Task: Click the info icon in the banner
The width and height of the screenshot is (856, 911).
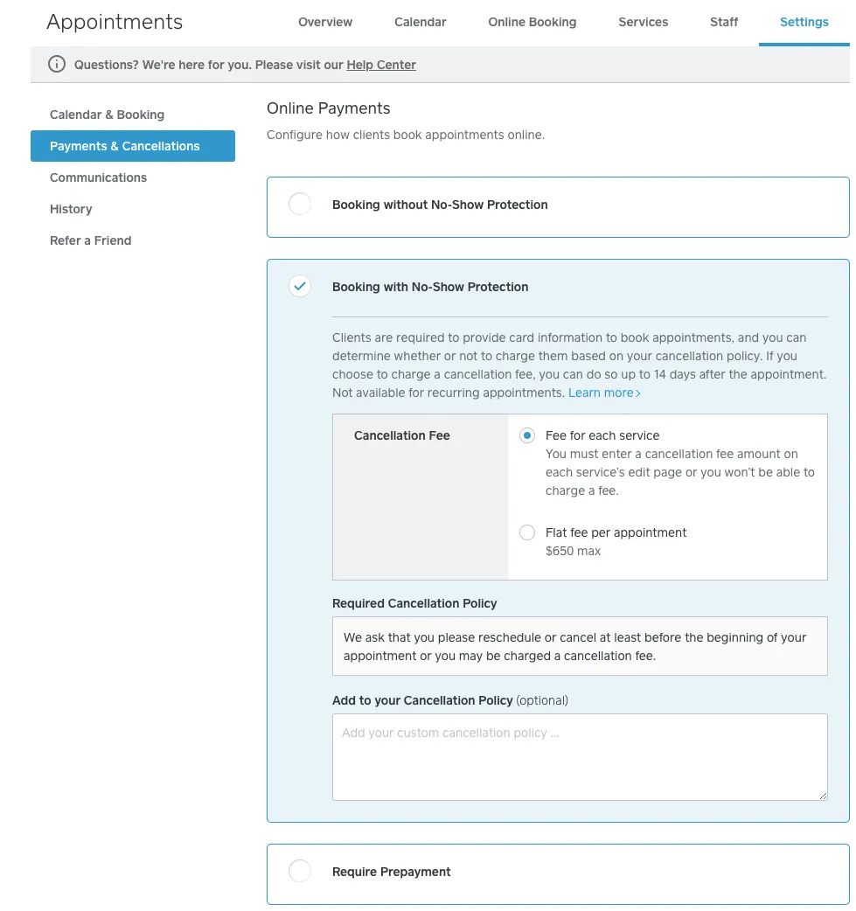Action: coord(57,64)
